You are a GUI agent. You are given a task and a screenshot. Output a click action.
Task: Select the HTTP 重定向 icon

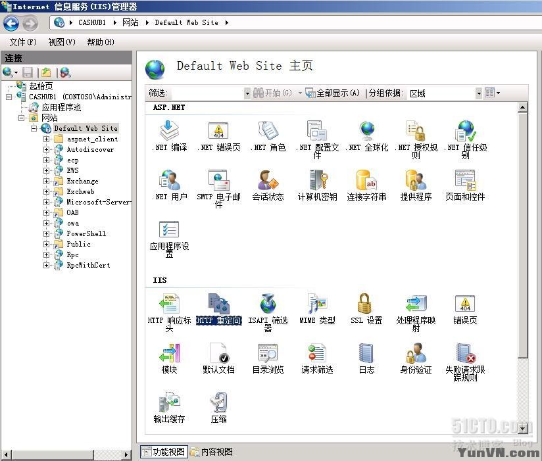218,309
